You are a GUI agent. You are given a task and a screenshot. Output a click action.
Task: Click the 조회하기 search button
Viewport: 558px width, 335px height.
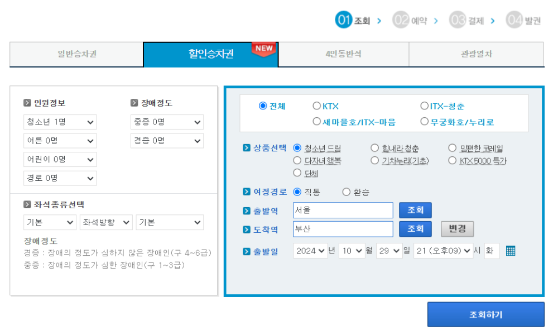[485, 314]
